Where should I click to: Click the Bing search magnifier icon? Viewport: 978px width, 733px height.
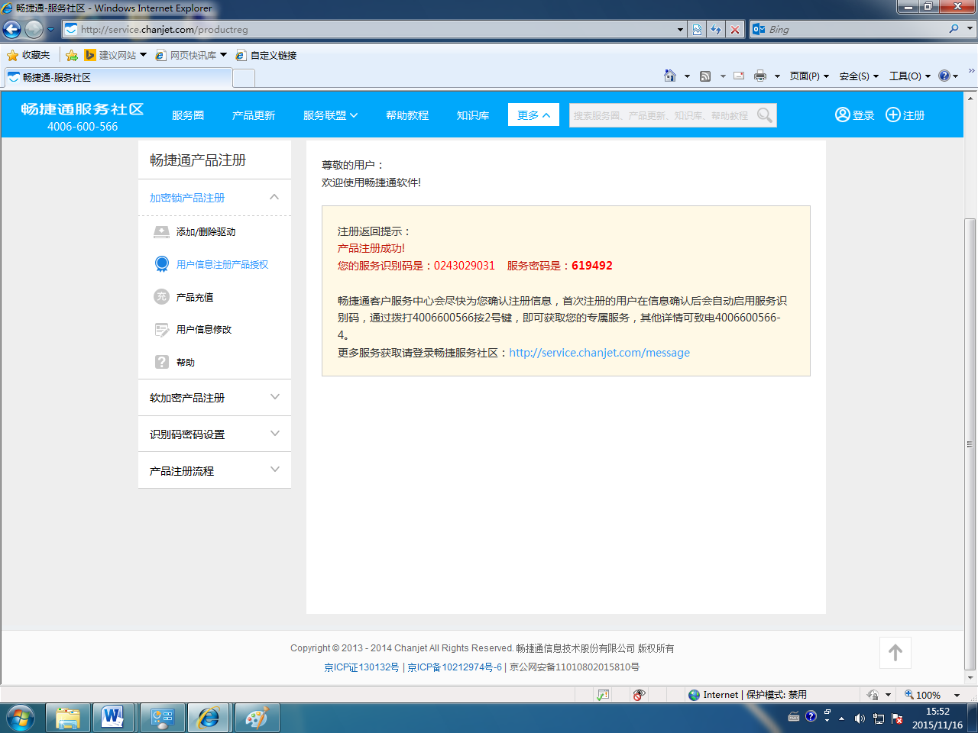(x=954, y=29)
